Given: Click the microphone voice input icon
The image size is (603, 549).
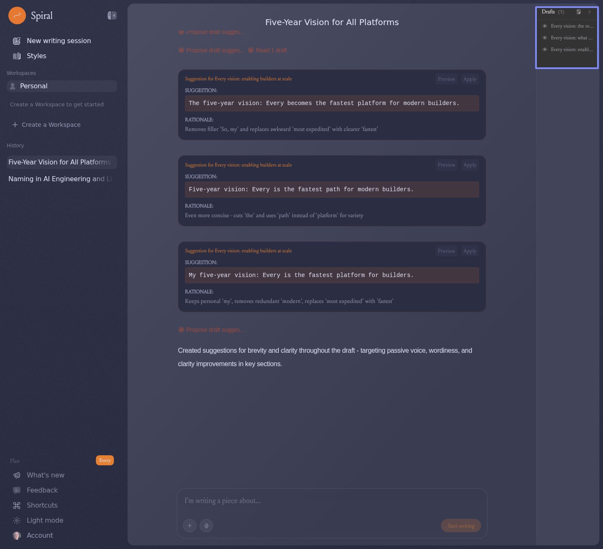Looking at the screenshot, I should coord(206,526).
